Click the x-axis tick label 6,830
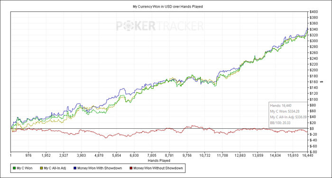332x178 pixels. 134,155
